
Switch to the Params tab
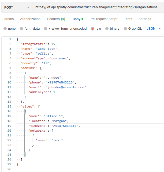tap(8, 19)
